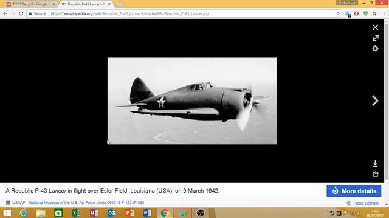Screen dimensions: 389x218
Task: Click the Chrome profile name button
Action: point(347,2)
